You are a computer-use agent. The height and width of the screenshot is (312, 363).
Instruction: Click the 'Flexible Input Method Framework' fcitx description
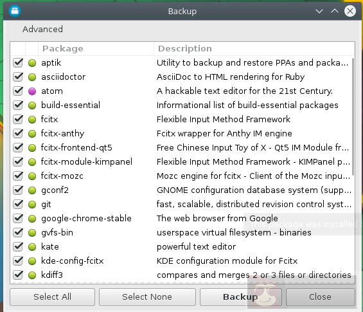(x=224, y=120)
